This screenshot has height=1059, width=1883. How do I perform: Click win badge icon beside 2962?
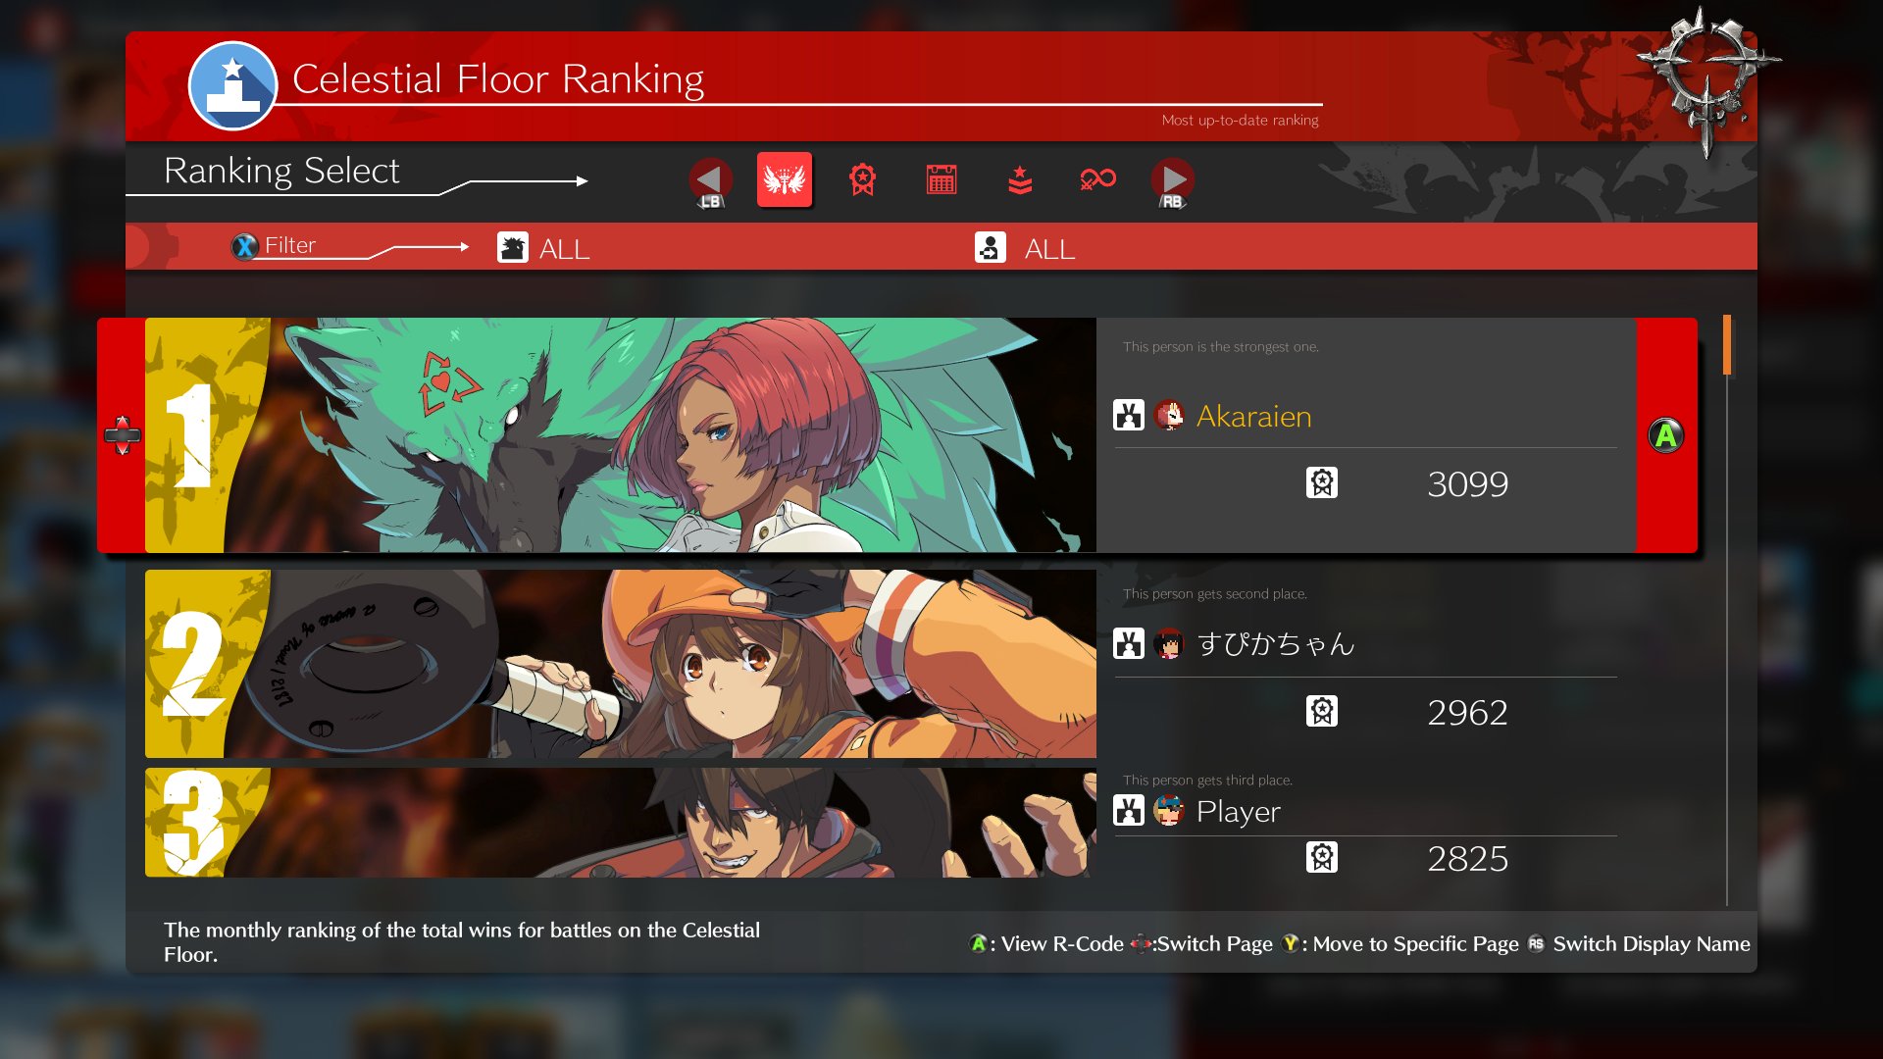point(1322,711)
